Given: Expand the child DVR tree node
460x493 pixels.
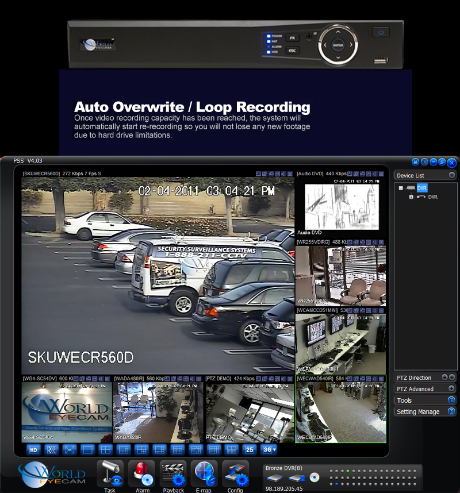Looking at the screenshot, I should pos(411,197).
